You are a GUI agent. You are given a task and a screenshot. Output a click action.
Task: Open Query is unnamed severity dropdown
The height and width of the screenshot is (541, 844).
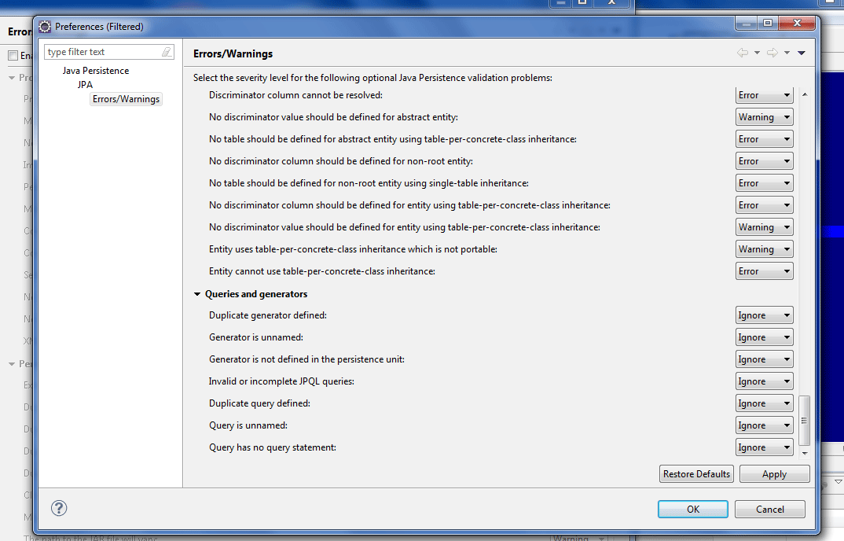click(x=765, y=425)
